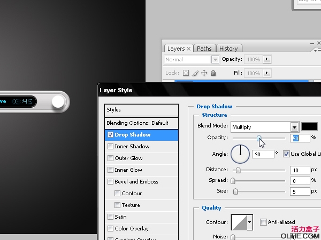Screen dimensions: 321x240
Task: Click the Layer Style dialog title bar
Action: tap(210, 90)
